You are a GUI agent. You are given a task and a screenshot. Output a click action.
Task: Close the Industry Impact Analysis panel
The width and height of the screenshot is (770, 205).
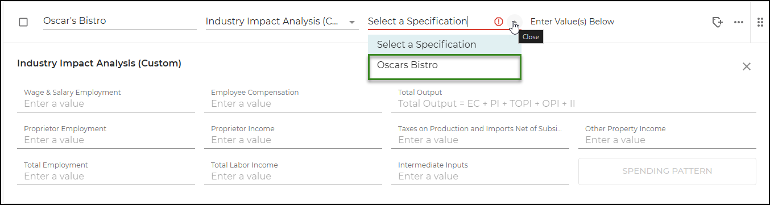coord(747,66)
